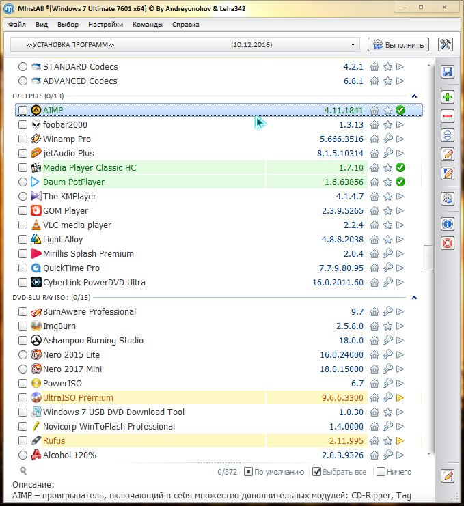Open the Файл menu
The width and height of the screenshot is (464, 506).
tap(17, 25)
